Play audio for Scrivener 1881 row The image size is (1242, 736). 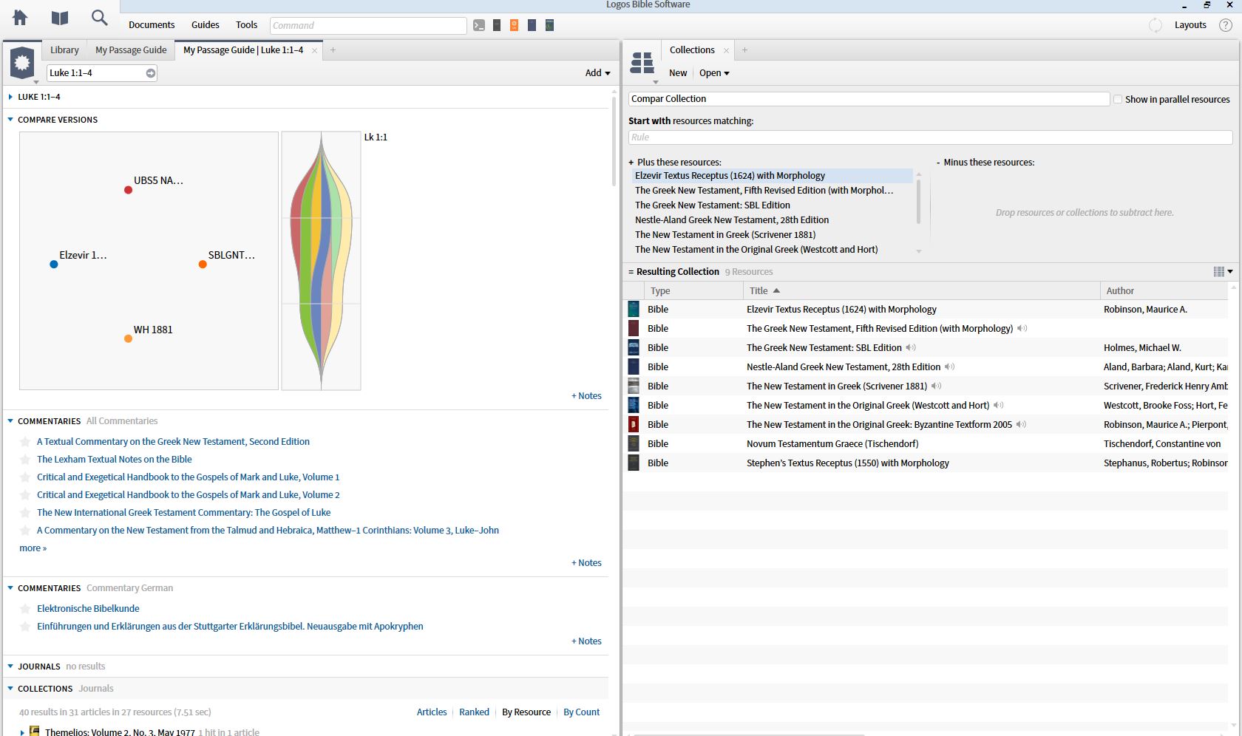pos(936,386)
